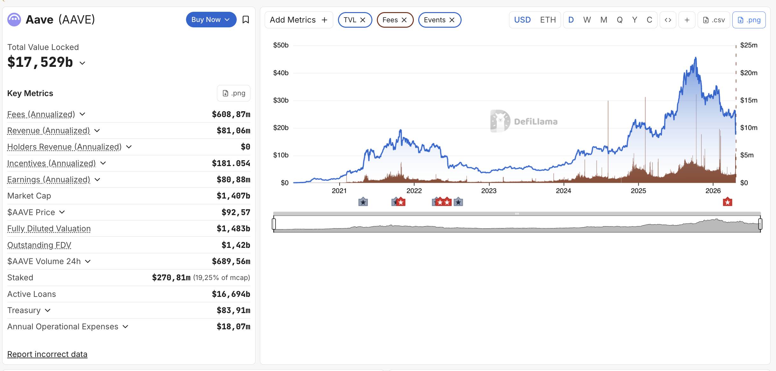This screenshot has height=371, width=776.
Task: Click the bookmark icon next to Buy Now
Action: point(245,20)
